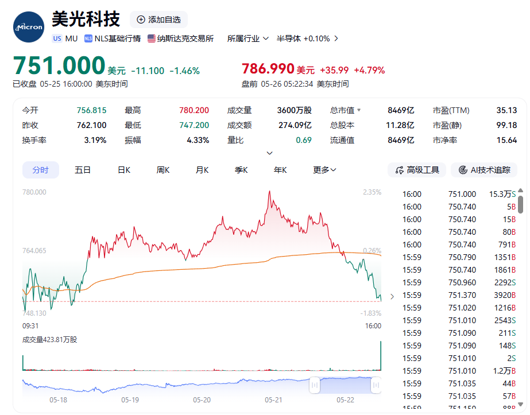The height and width of the screenshot is (415, 530).
Task: Click the highlighted date range selection area
Action: (345, 385)
